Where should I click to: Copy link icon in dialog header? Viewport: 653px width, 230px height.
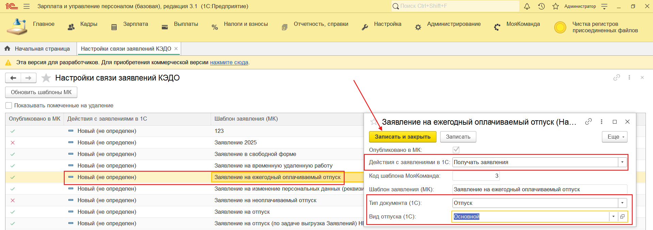pos(588,122)
